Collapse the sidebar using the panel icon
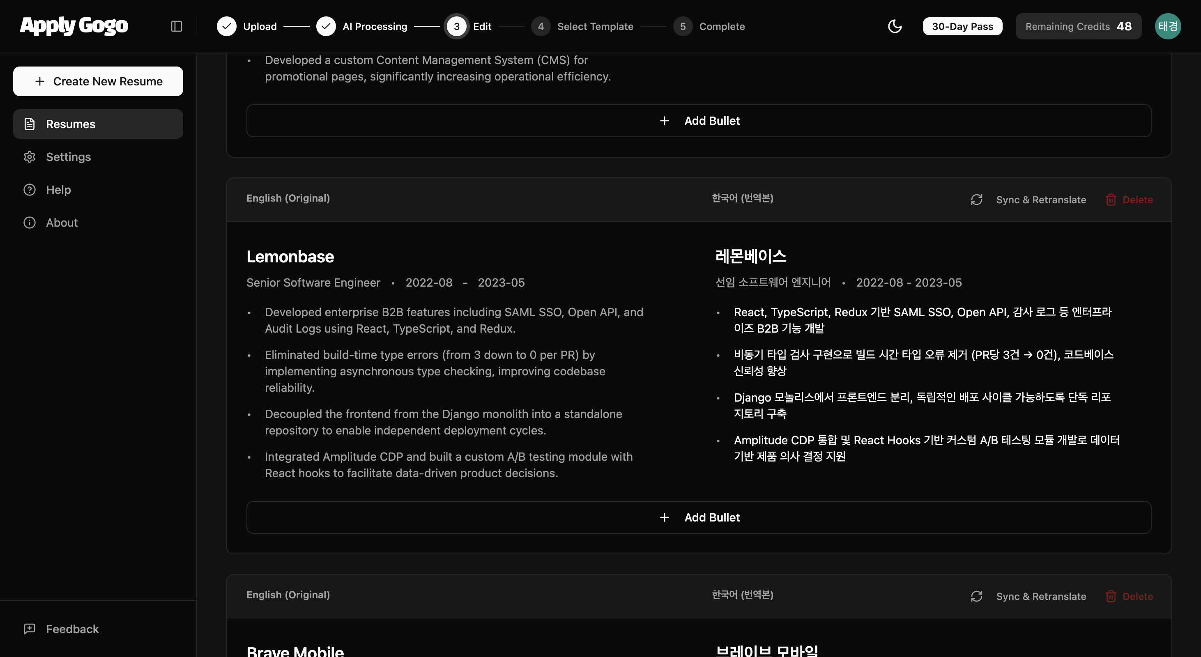This screenshot has height=657, width=1201. click(x=176, y=26)
